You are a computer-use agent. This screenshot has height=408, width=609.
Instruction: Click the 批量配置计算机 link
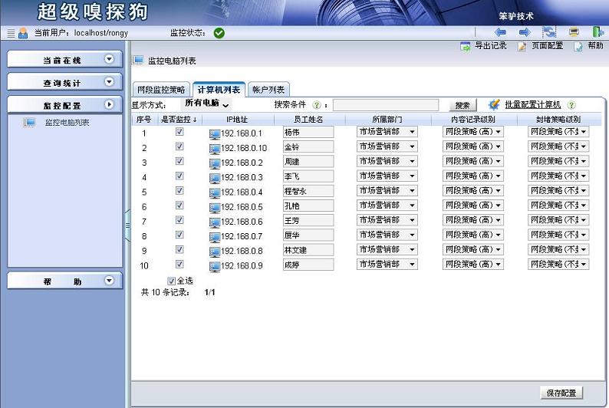pos(532,104)
